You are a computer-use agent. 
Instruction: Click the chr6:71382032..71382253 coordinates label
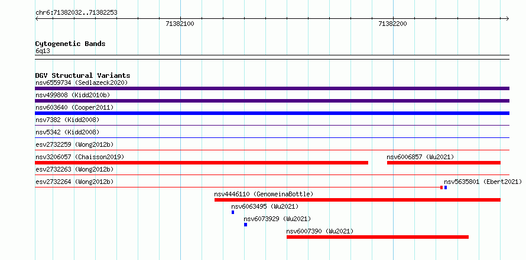coord(76,13)
